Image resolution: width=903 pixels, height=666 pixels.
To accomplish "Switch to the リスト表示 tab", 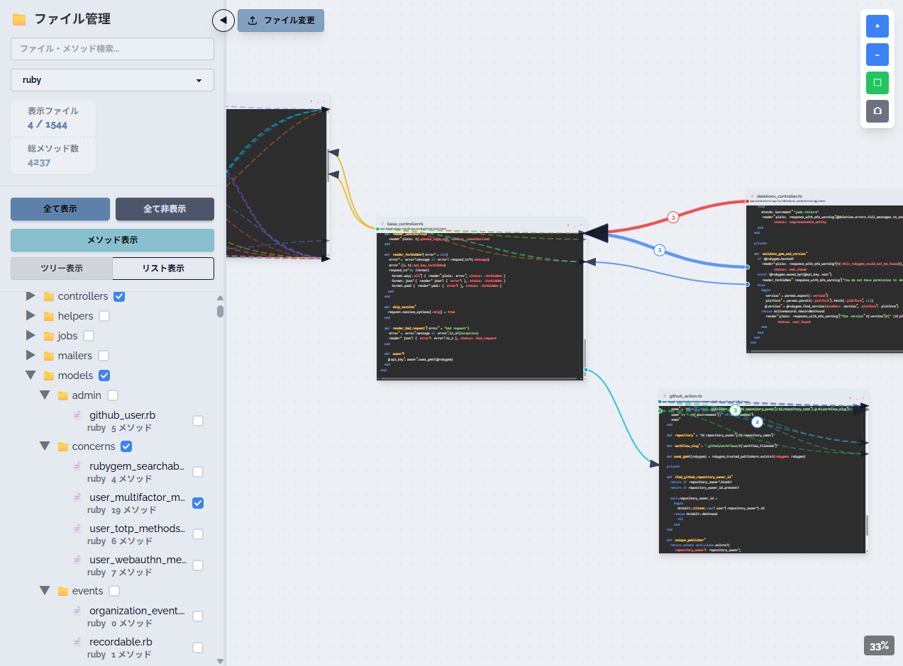I will [163, 269].
